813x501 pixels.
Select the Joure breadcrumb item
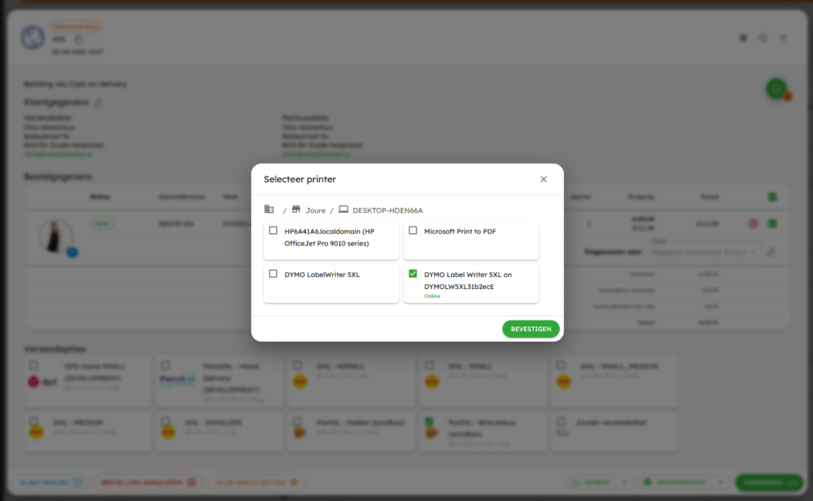click(x=316, y=210)
